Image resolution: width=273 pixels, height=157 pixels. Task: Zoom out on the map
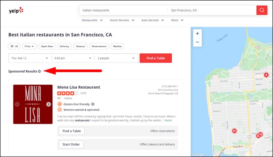pos(197,42)
